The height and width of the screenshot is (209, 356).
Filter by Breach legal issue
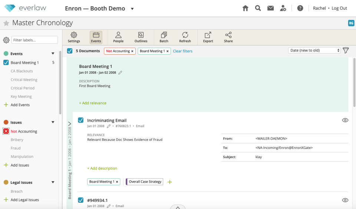pos(17,192)
